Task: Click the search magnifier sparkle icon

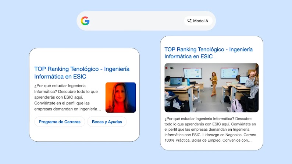Action: pos(189,21)
